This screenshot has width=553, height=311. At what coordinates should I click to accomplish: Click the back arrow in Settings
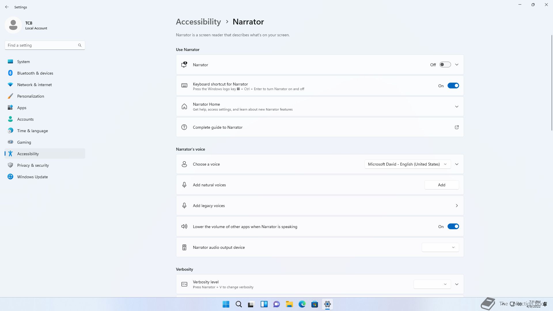[7, 7]
